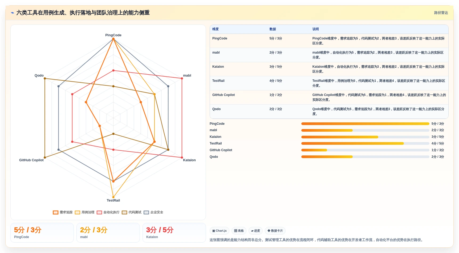
Task: Open the PingCode 5分 / 3分 data card
Action: click(42, 233)
